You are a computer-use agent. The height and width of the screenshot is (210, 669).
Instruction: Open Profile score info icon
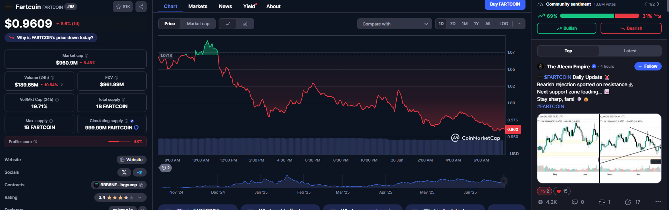[x=35, y=142]
